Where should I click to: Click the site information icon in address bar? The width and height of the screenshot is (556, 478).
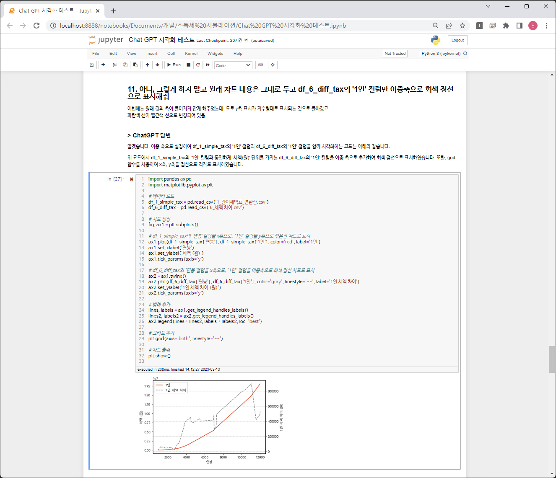pyautogui.click(x=53, y=26)
